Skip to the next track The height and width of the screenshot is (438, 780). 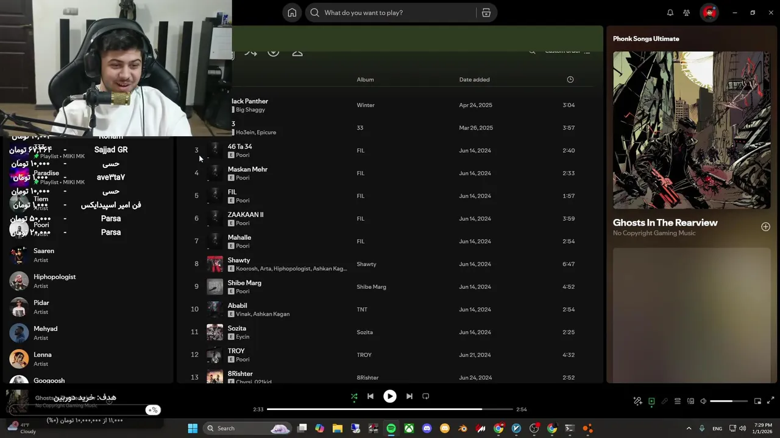coord(409,397)
